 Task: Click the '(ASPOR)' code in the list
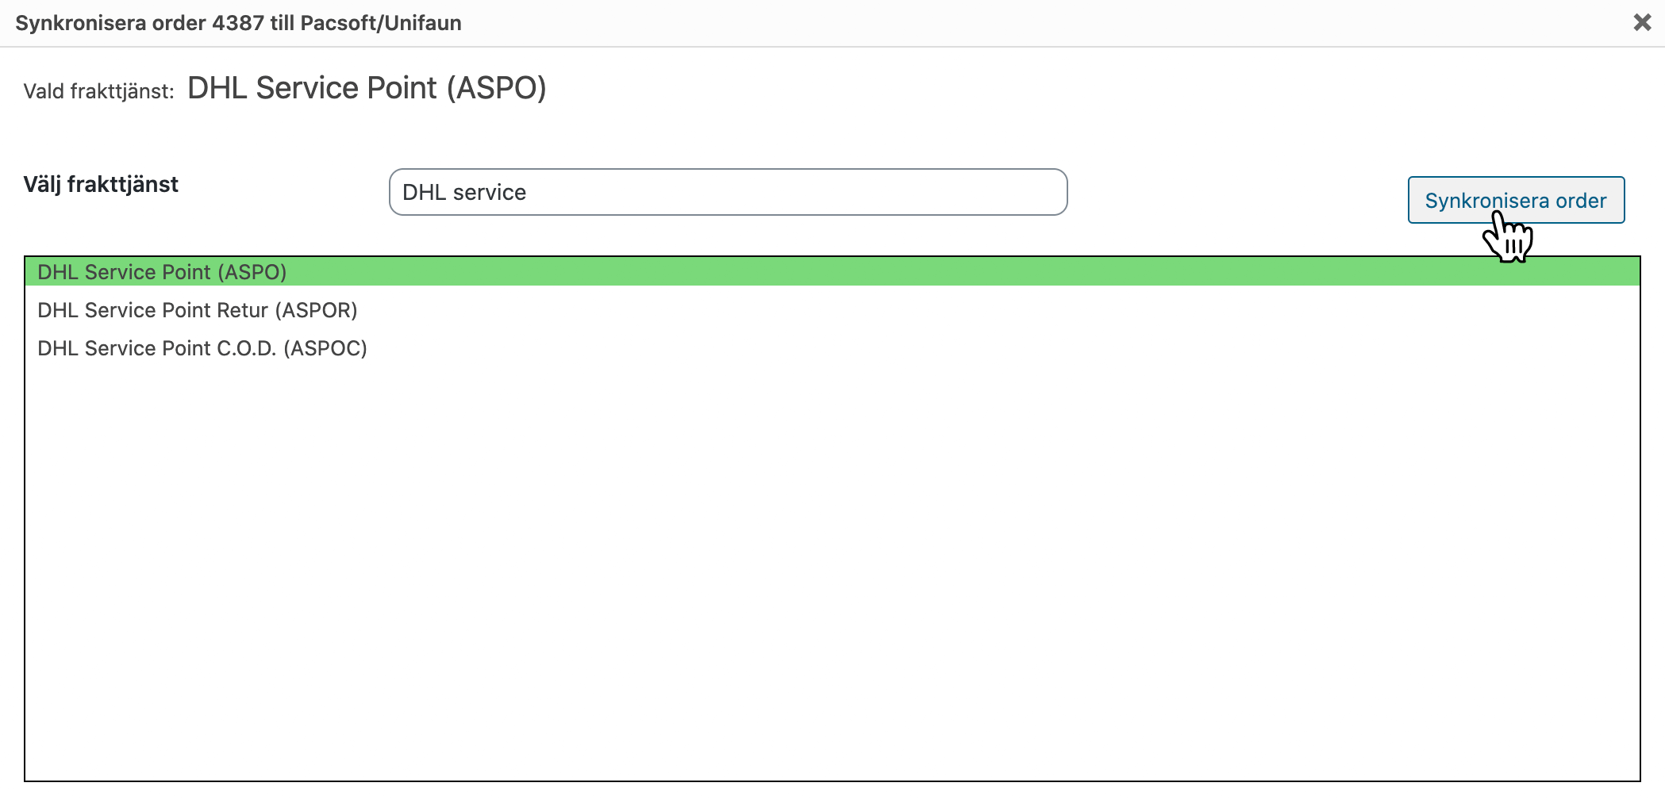coord(316,310)
